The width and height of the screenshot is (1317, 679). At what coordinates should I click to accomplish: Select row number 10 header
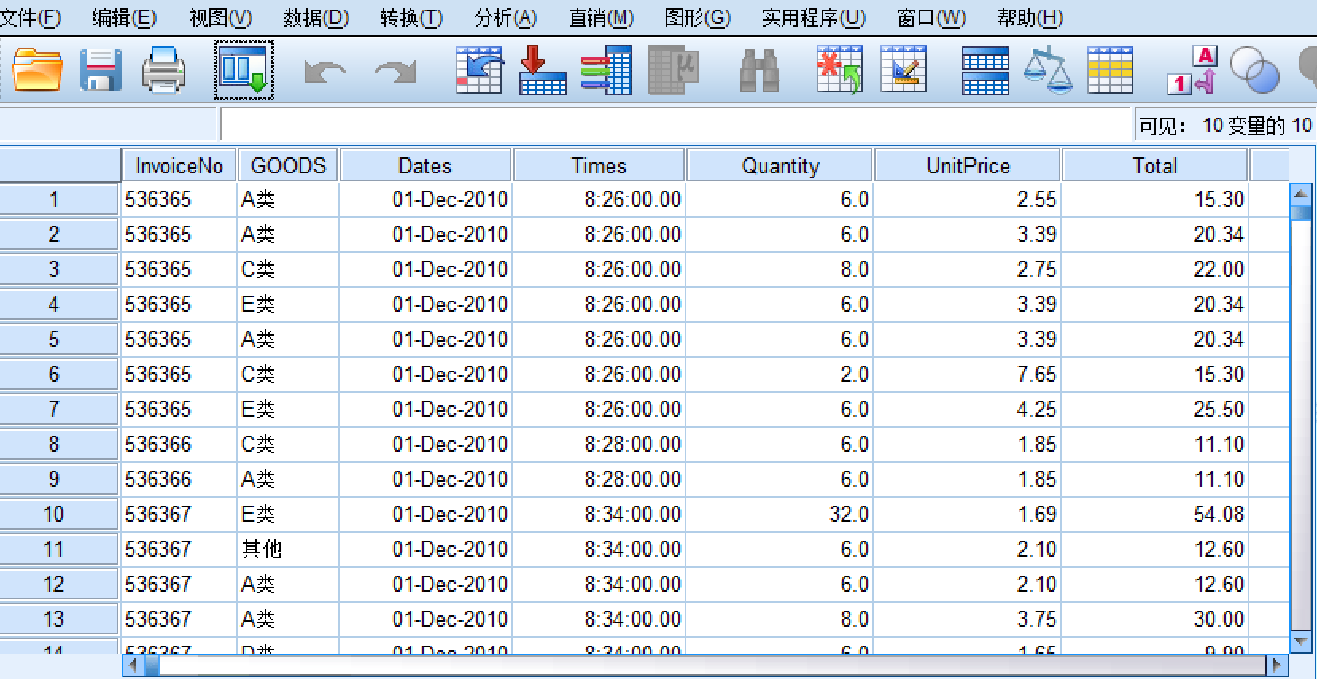[59, 514]
